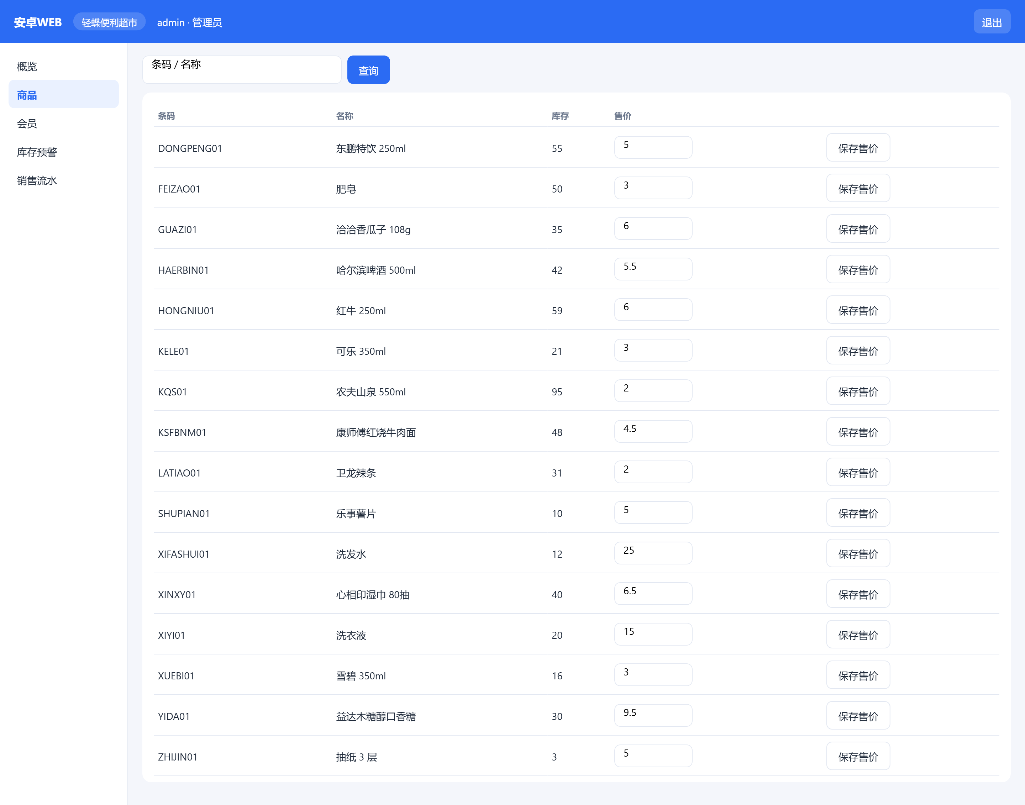The width and height of the screenshot is (1025, 805).
Task: Save price for XINXY01 心相印湿巾
Action: [x=858, y=594]
